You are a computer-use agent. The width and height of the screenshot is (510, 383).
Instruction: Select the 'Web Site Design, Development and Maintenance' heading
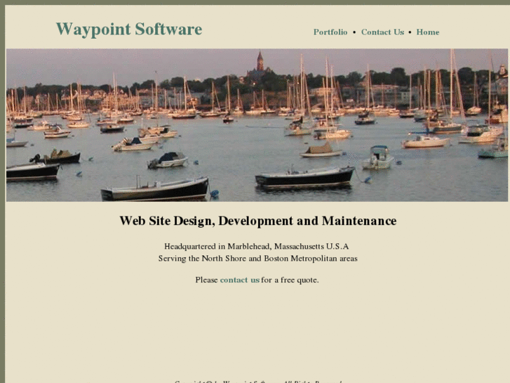258,221
